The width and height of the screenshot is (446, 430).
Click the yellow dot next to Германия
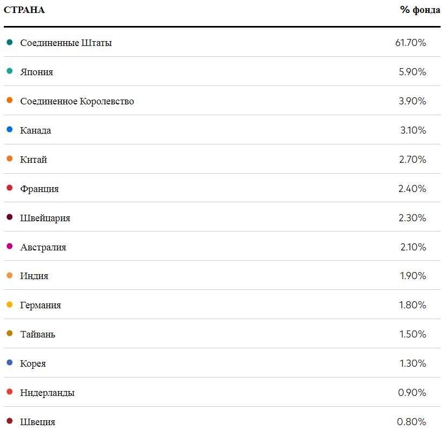9,305
